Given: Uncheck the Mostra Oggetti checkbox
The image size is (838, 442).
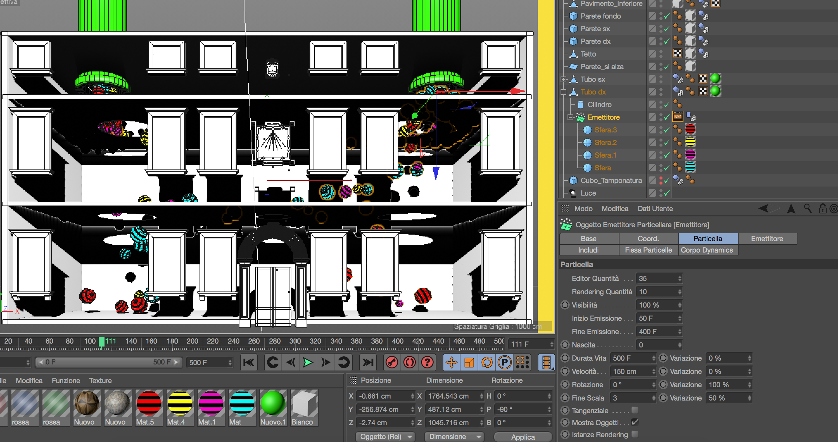Looking at the screenshot, I should point(634,422).
